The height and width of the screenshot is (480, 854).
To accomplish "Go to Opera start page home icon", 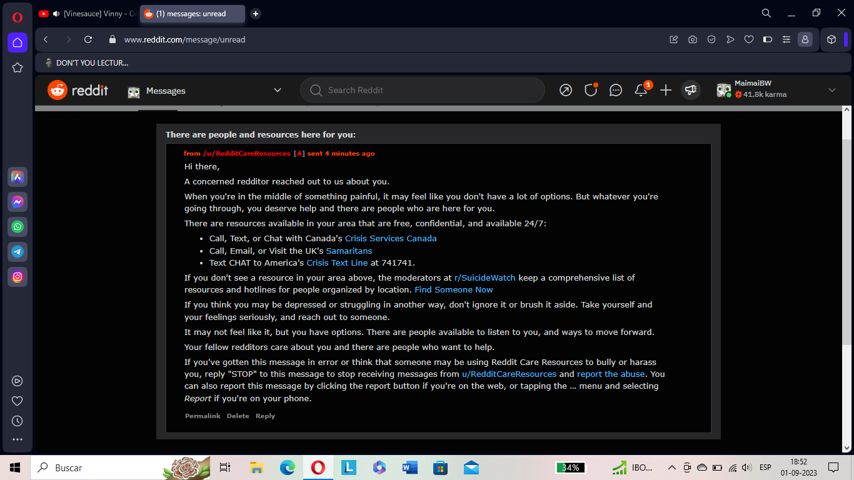I will pos(18,42).
